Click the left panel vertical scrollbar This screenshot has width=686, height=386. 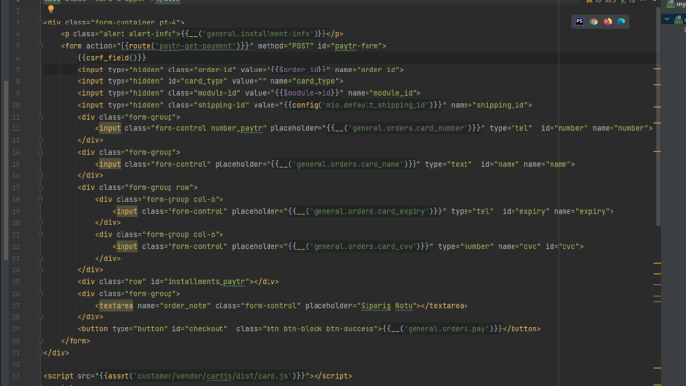(6, 170)
